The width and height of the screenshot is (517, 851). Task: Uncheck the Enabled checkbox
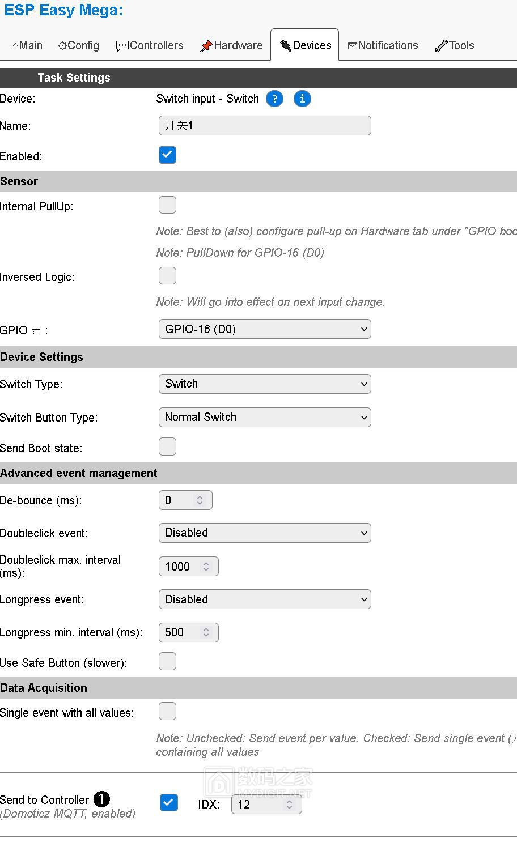[x=167, y=155]
